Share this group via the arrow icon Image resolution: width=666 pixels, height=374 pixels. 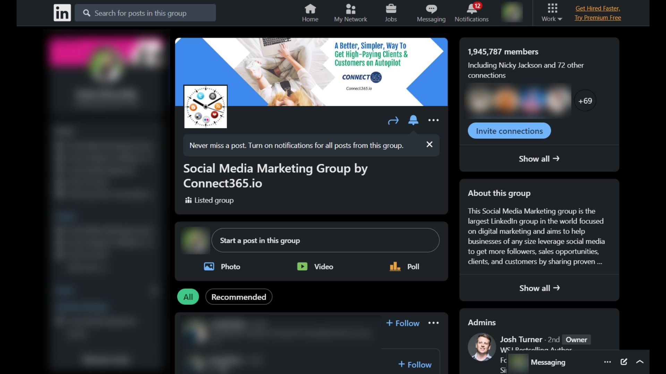pos(393,120)
